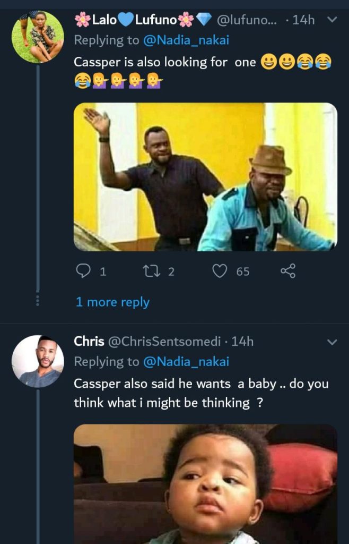Open Lalo Lufuno's profile picture
The width and height of the screenshot is (349, 544).
38,37
